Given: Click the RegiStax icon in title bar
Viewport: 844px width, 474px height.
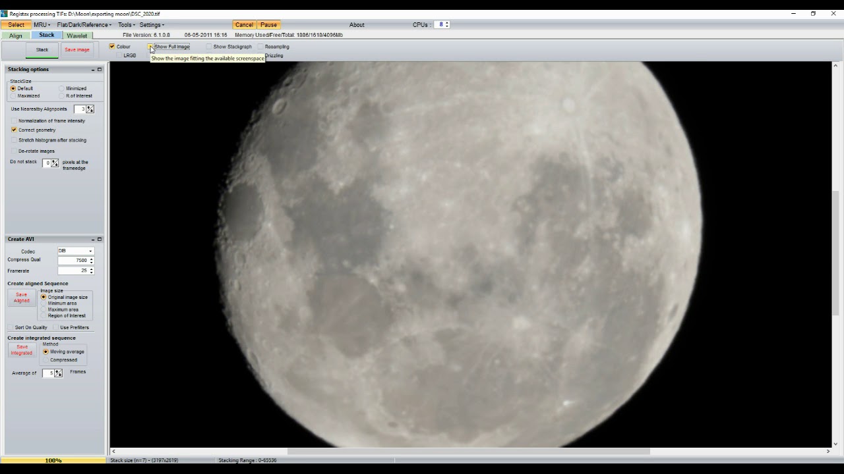Looking at the screenshot, I should [x=4, y=14].
